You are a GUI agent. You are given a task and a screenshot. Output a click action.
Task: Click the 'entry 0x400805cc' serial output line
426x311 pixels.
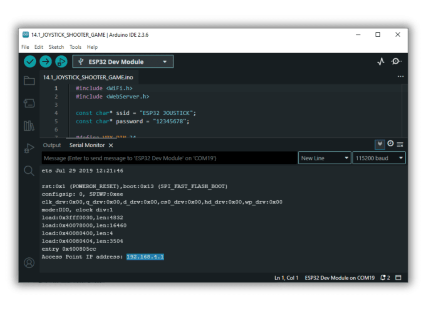tap(69, 249)
